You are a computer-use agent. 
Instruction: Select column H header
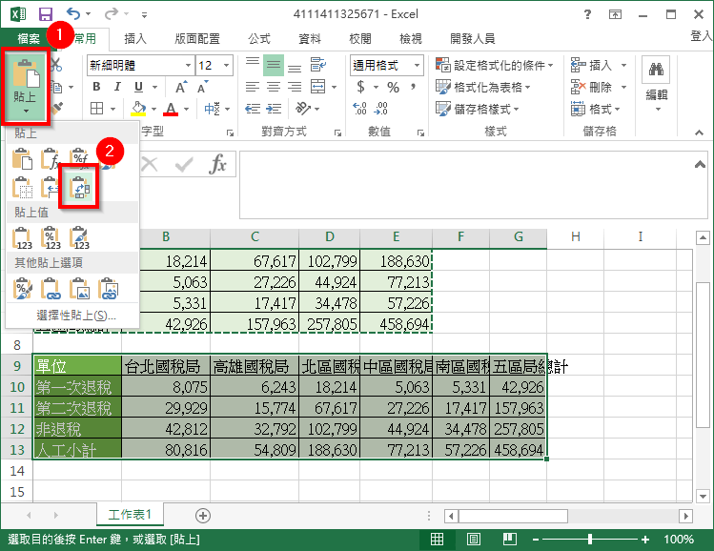575,236
